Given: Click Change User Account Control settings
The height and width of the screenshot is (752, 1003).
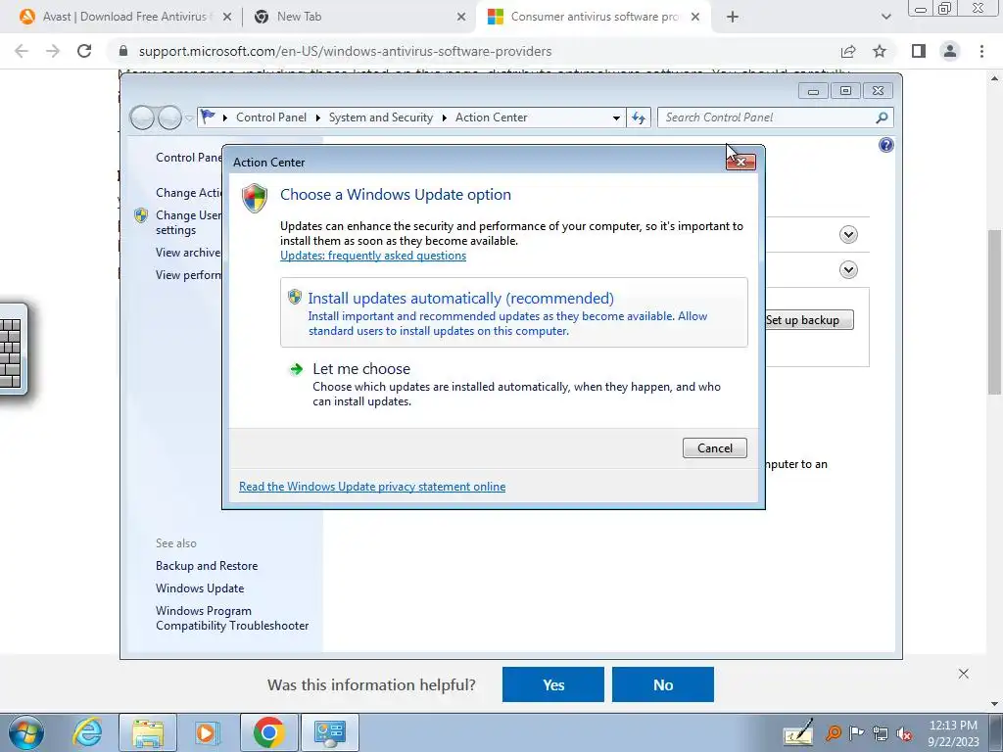Looking at the screenshot, I should coord(189,222).
